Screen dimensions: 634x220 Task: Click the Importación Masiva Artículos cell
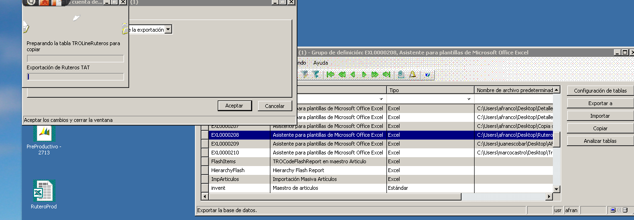(328, 179)
